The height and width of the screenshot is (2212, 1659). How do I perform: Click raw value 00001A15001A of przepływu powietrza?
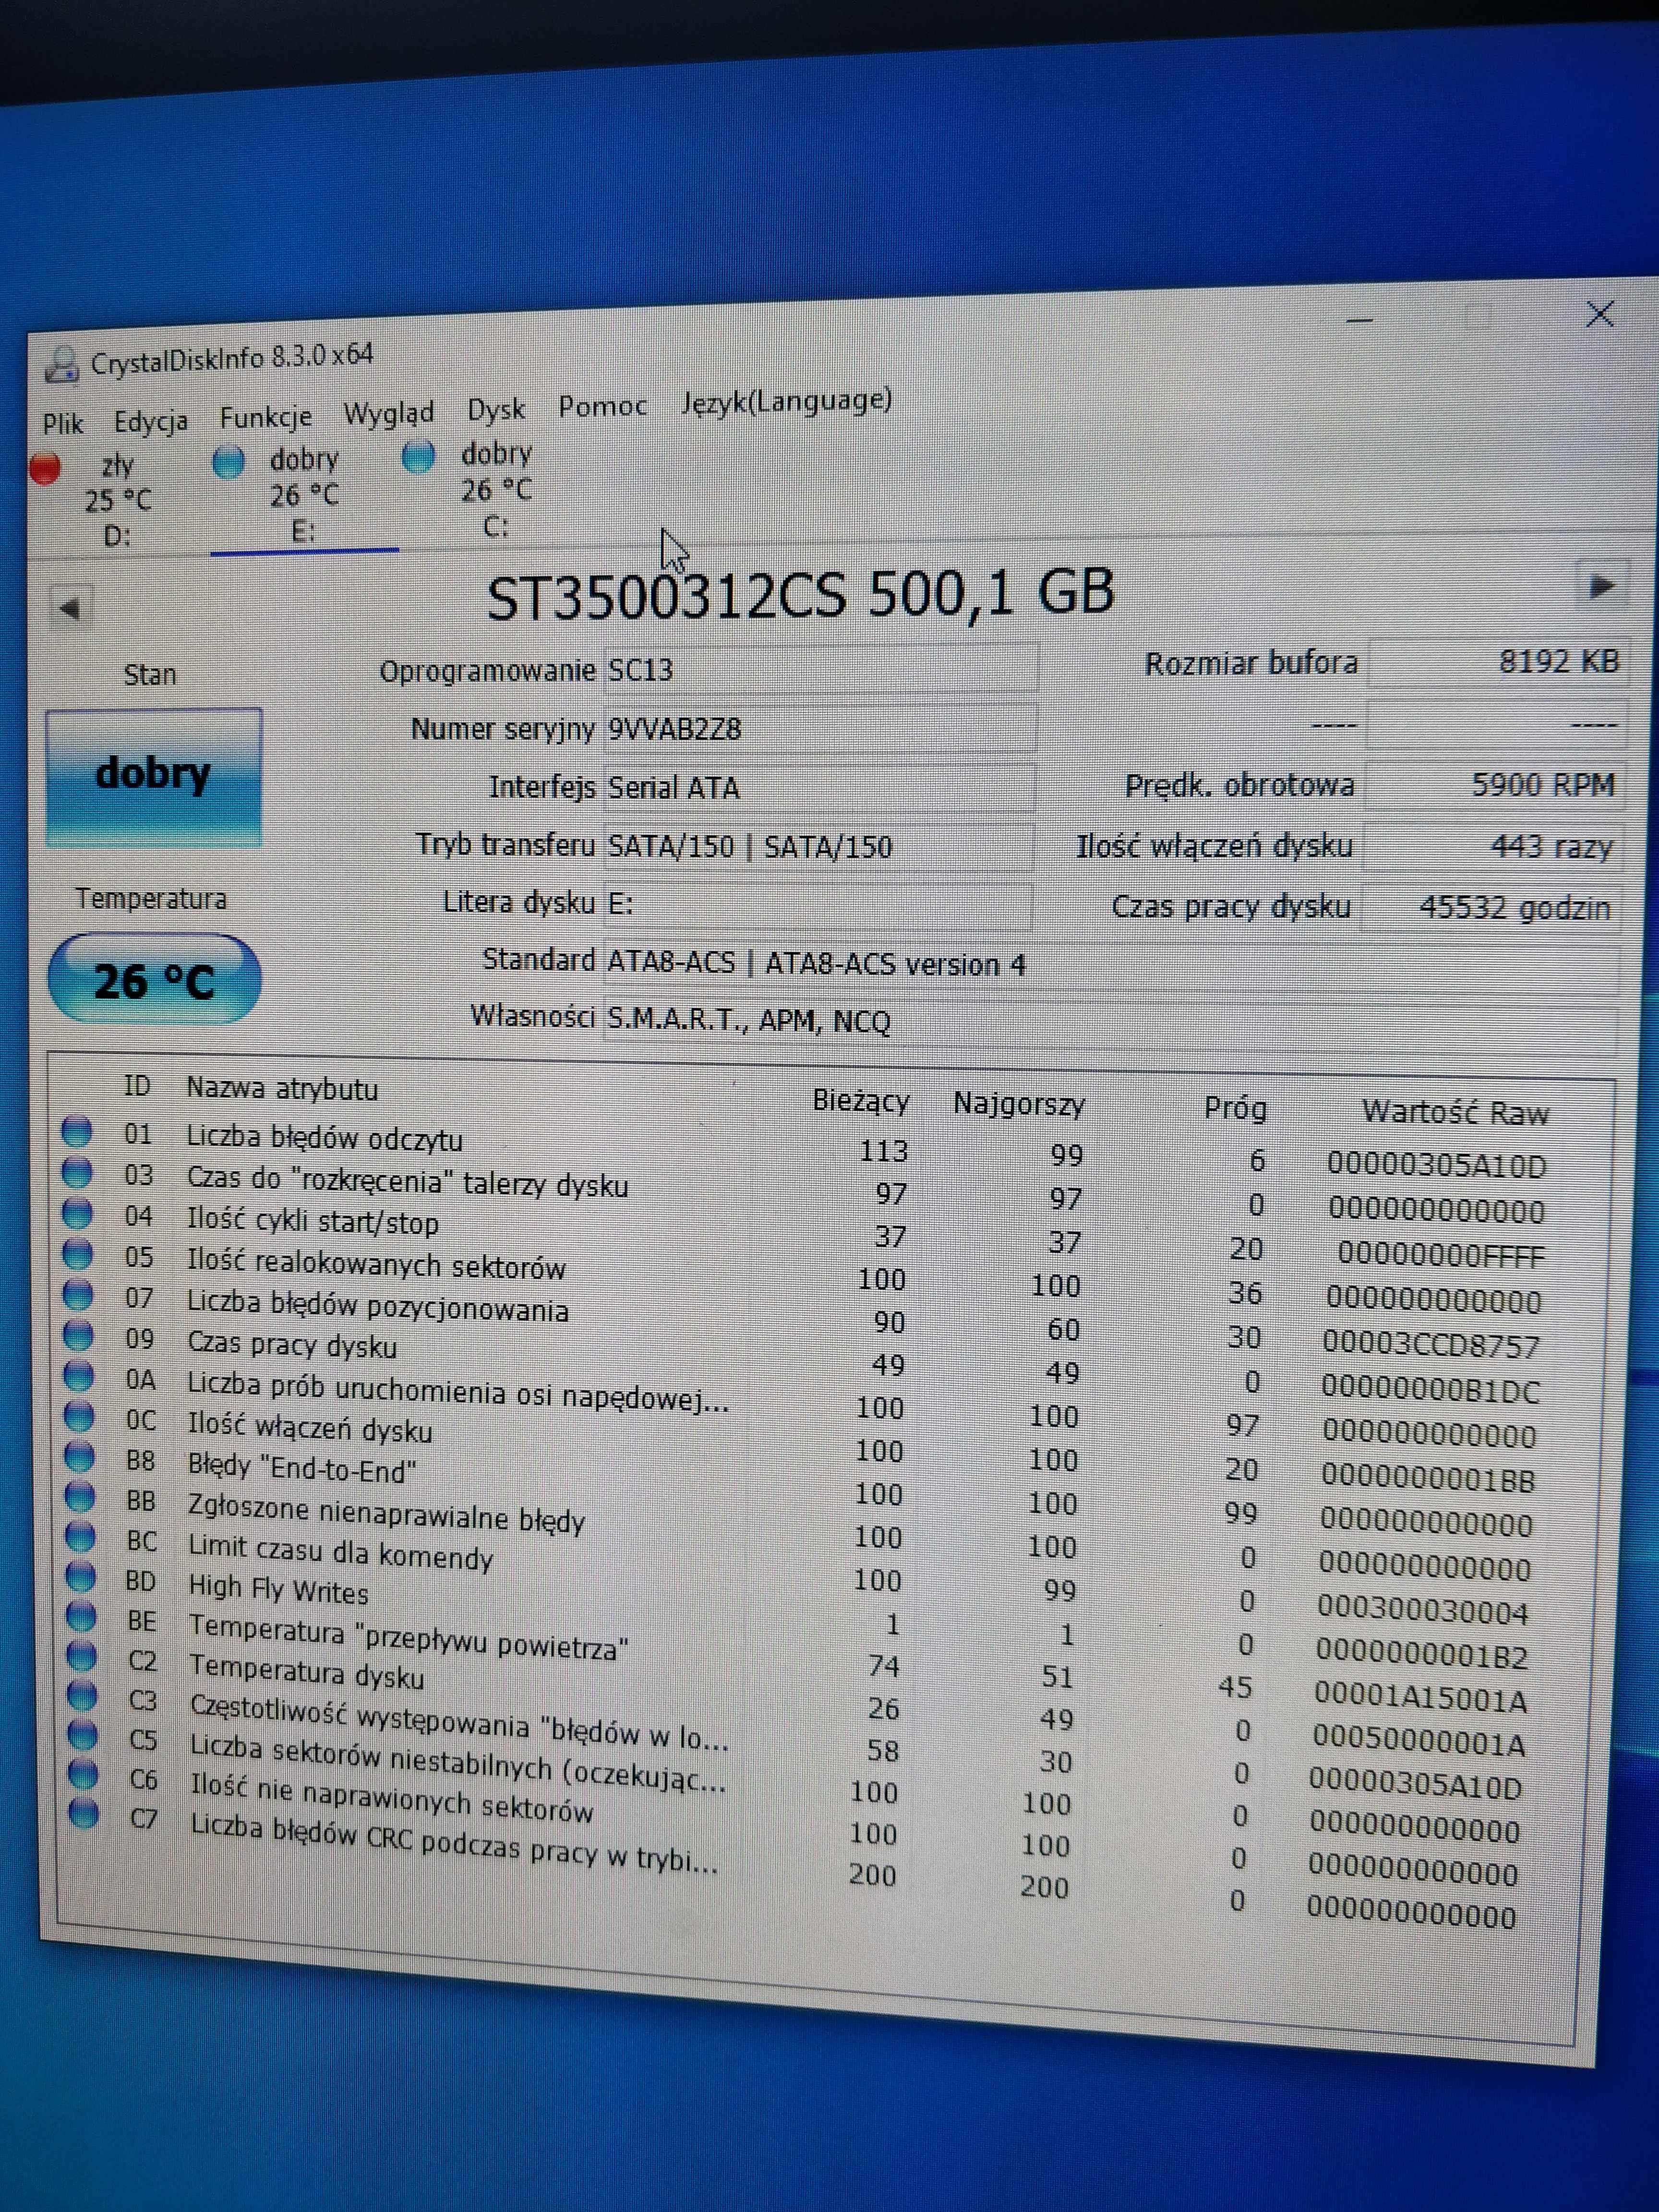pos(1420,1699)
